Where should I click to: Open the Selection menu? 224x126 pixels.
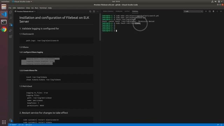pyautogui.click(x=21, y=8)
